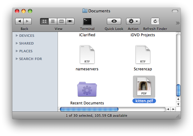Screen dimensions: 193x136
Task: Click the horizontal scroll right arrow
Action: [173, 109]
